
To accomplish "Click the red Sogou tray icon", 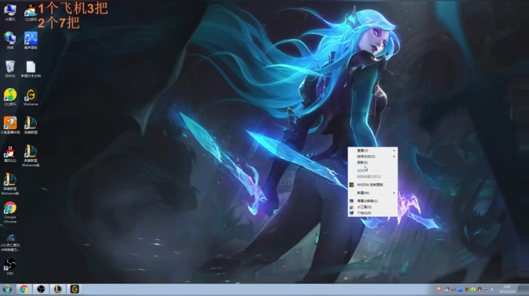I will 439,289.
